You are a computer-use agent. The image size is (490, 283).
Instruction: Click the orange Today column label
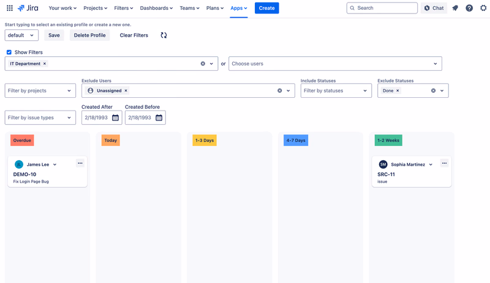(x=111, y=141)
